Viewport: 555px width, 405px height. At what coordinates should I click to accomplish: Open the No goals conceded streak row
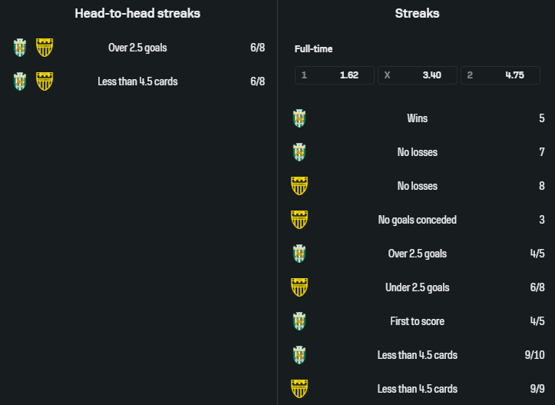(418, 220)
